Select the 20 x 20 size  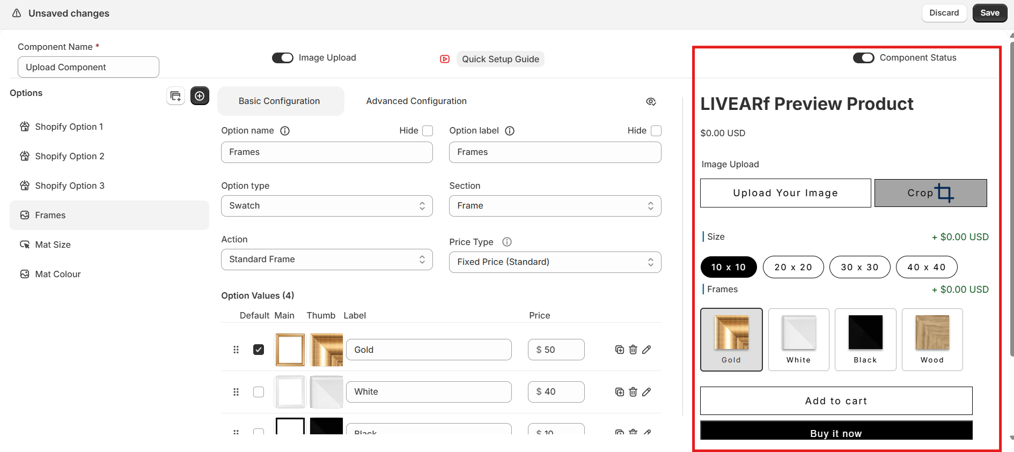click(793, 267)
